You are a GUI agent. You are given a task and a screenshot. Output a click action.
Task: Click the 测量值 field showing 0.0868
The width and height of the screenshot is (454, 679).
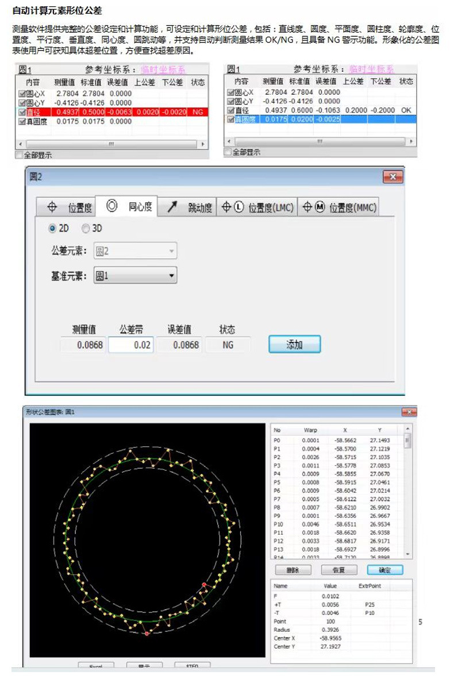tap(83, 345)
